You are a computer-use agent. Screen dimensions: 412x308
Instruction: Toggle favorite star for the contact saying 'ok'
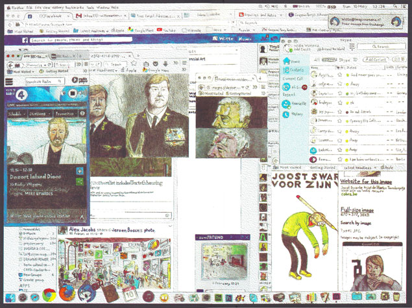tap(340, 102)
